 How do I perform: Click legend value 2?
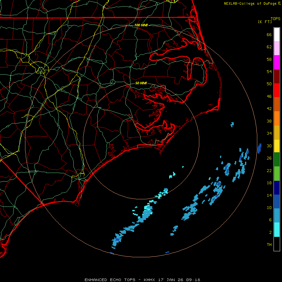pyautogui.click(x=270, y=232)
